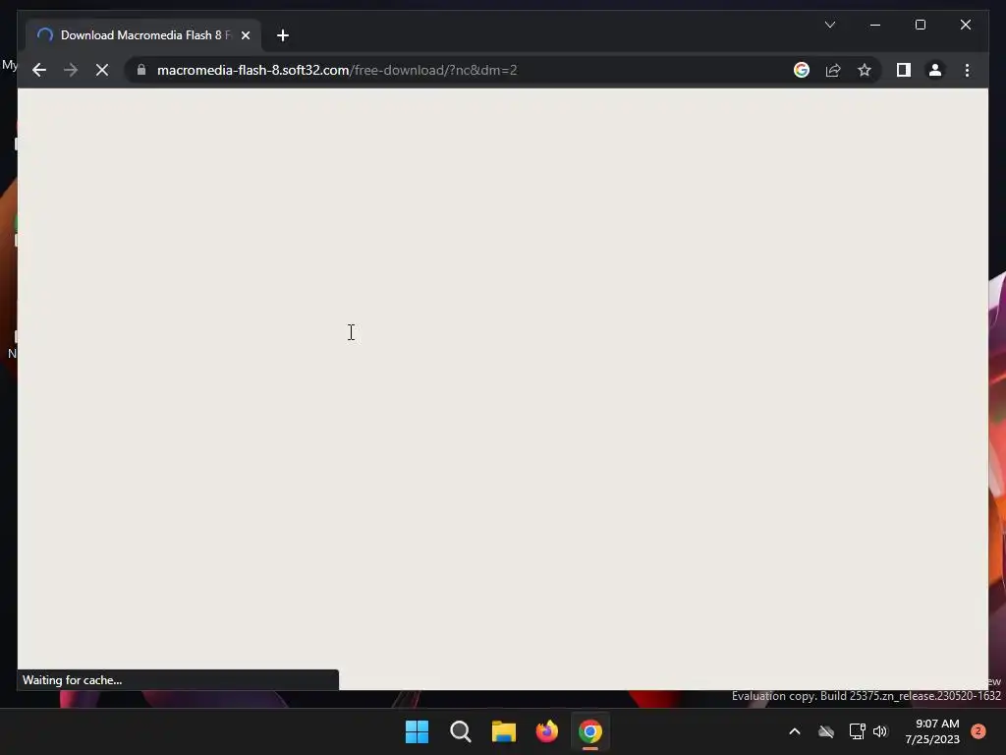Launch File Explorer from taskbar
The height and width of the screenshot is (755, 1006).
[504, 731]
